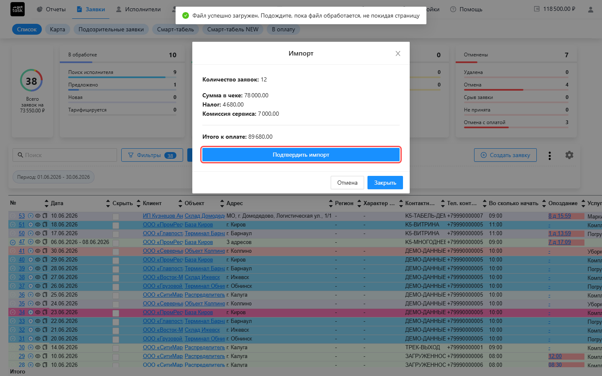The image size is (602, 376).
Task: Click the gettask logo icon
Action: coord(18,9)
